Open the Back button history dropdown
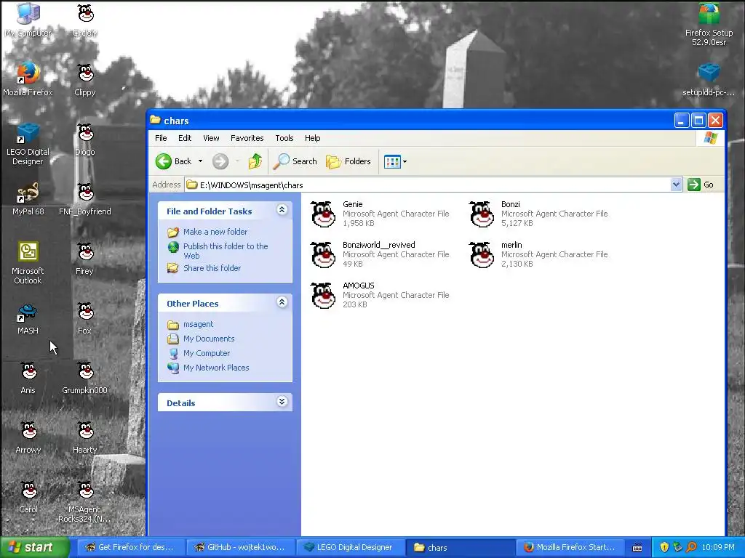 click(x=201, y=161)
